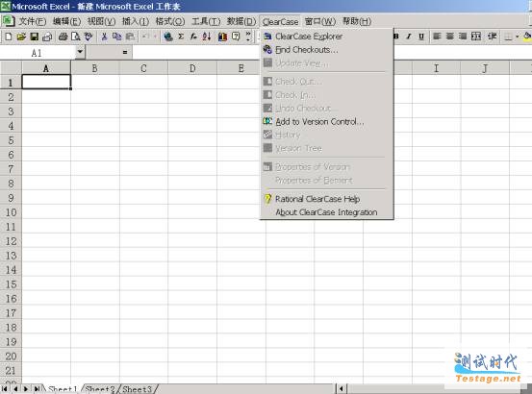Click the New workbook toolbar icon

(x=8, y=37)
